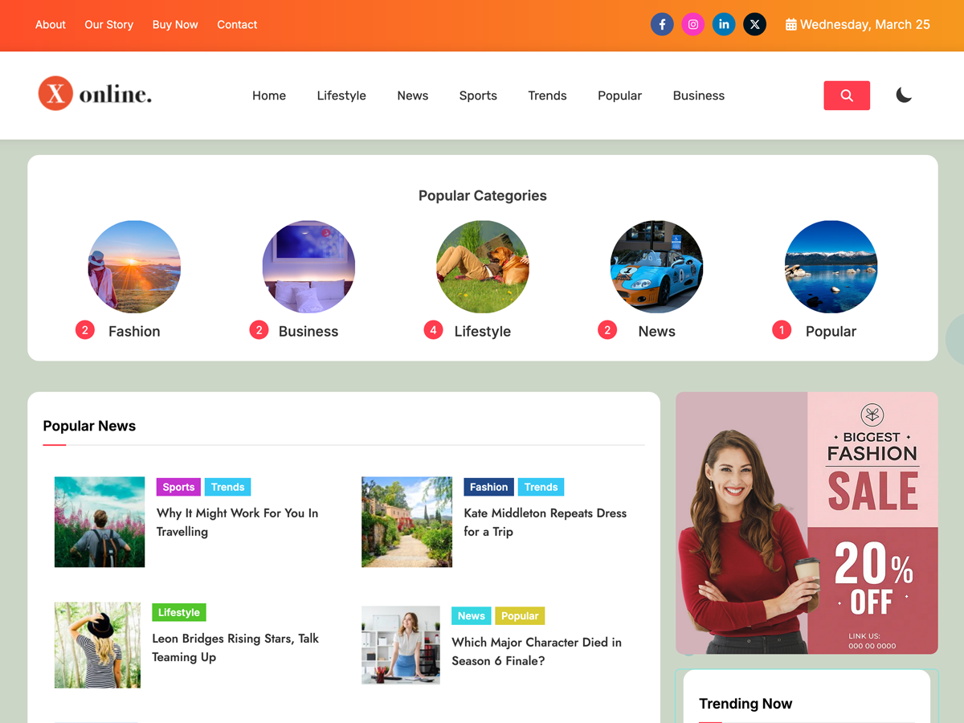Click the count badge next to Lifestyle category
This screenshot has width=964, height=723.
pyautogui.click(x=433, y=330)
